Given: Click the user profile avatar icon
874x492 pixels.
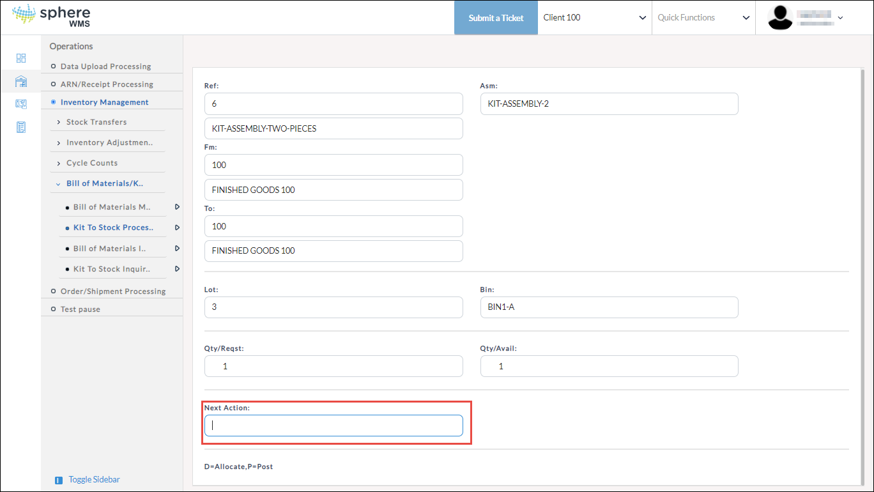Looking at the screenshot, I should pos(780,18).
